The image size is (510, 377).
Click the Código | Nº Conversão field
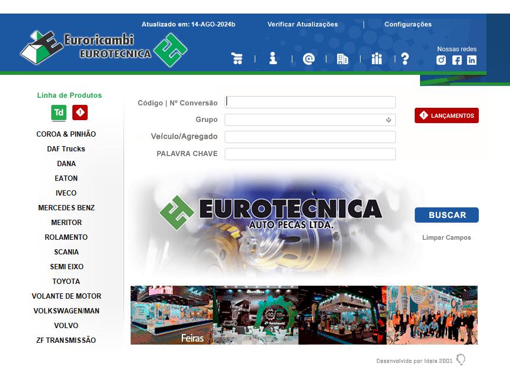pyautogui.click(x=310, y=102)
